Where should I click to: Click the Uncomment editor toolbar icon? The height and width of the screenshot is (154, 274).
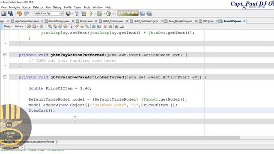point(122,27)
